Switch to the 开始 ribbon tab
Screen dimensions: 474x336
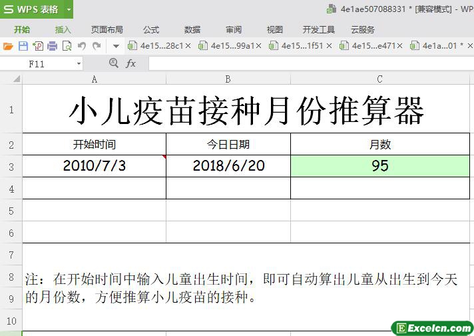[22, 29]
